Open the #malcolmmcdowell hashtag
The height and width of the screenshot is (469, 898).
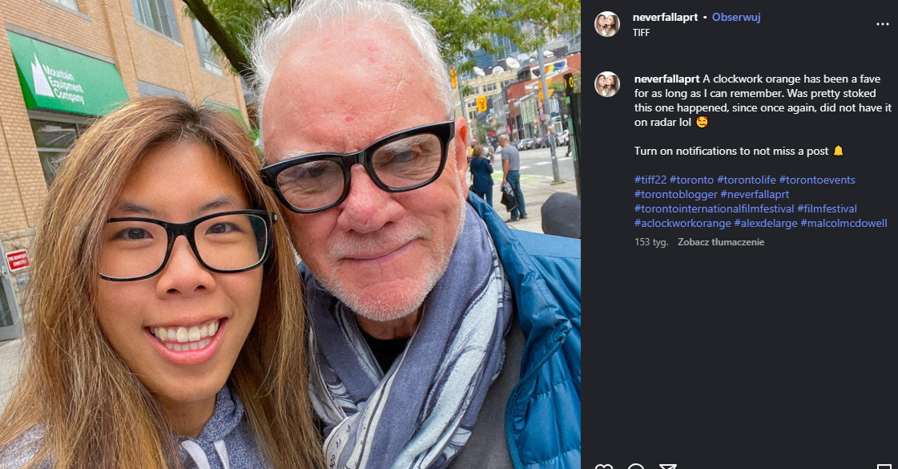844,223
